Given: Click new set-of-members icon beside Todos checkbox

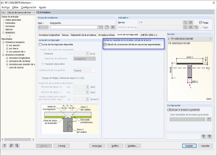Looking at the screenshot, I should tap(196, 27).
